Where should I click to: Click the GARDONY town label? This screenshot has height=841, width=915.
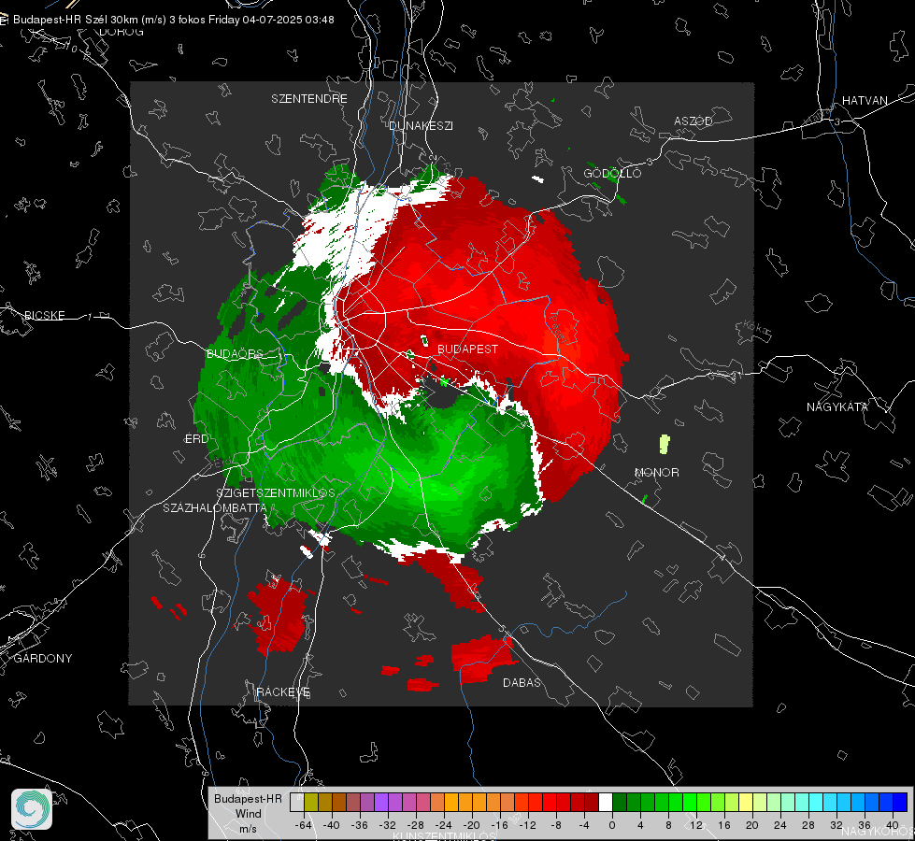(x=43, y=659)
